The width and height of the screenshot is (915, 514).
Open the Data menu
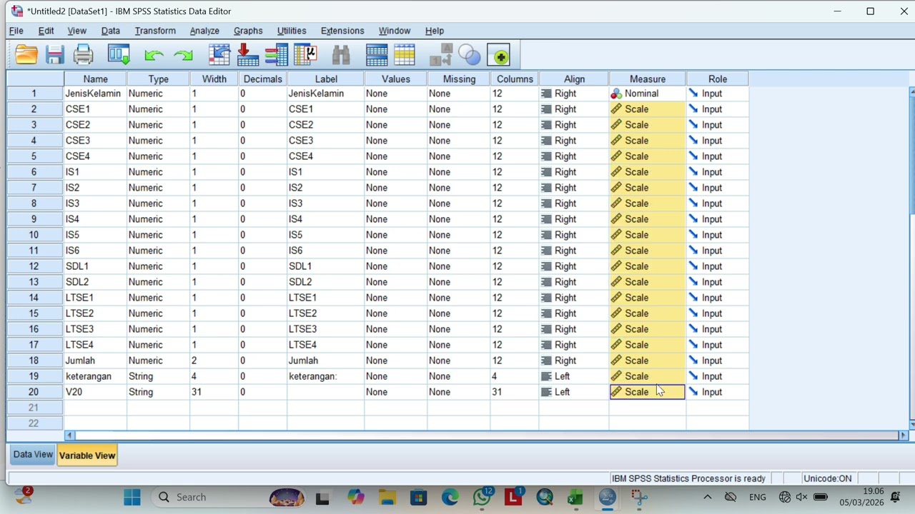110,31
